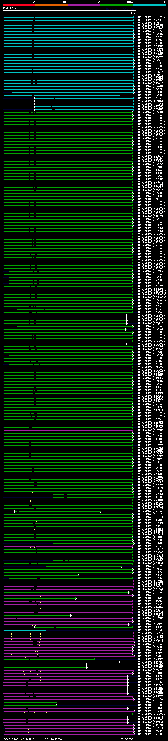Screen dimensions: 168x741
Task: Select the UniRef100_Q84WM4 label
Action: tap(151, 86)
